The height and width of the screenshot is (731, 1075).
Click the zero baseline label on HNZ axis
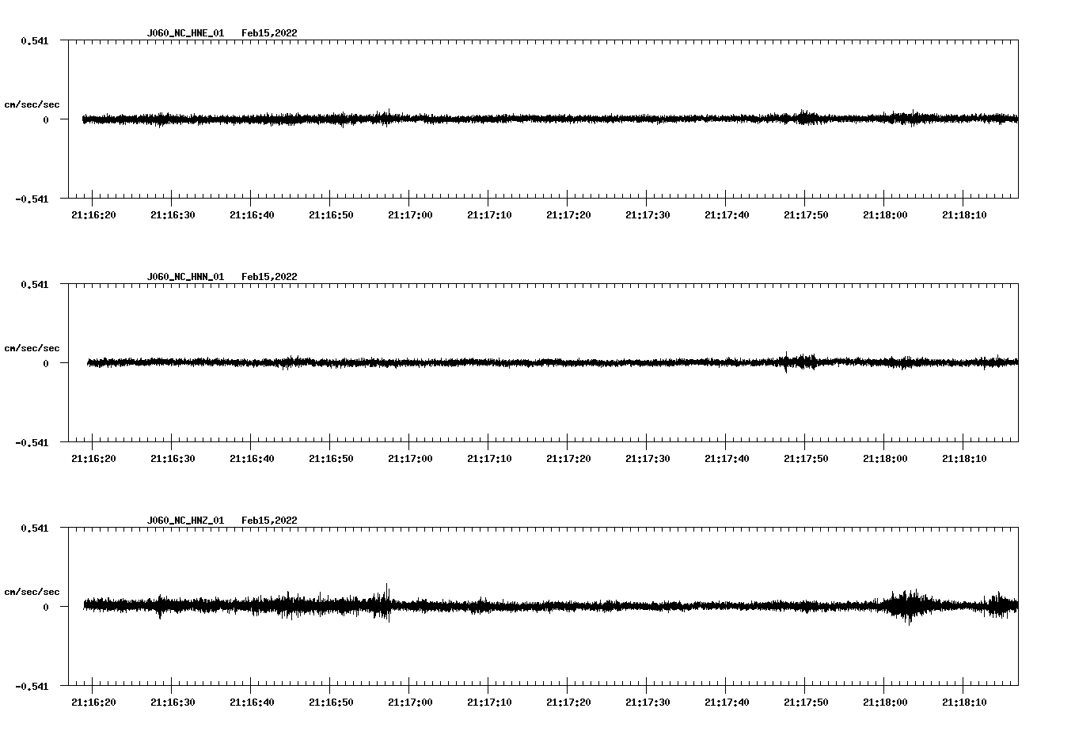click(46, 607)
